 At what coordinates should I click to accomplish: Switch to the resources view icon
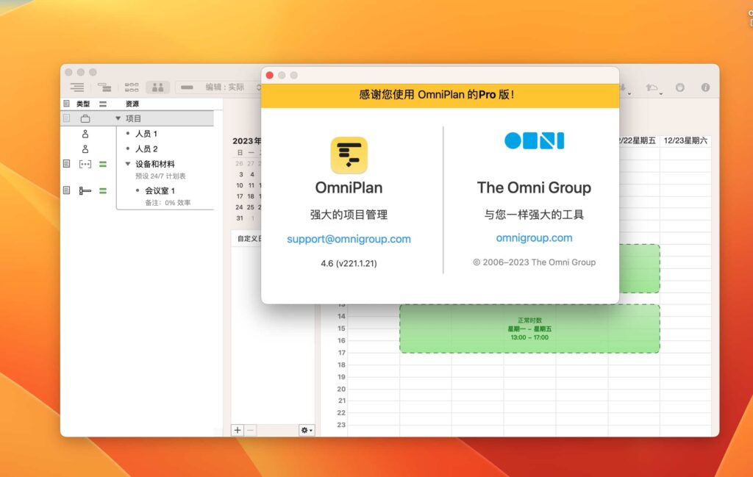point(158,87)
